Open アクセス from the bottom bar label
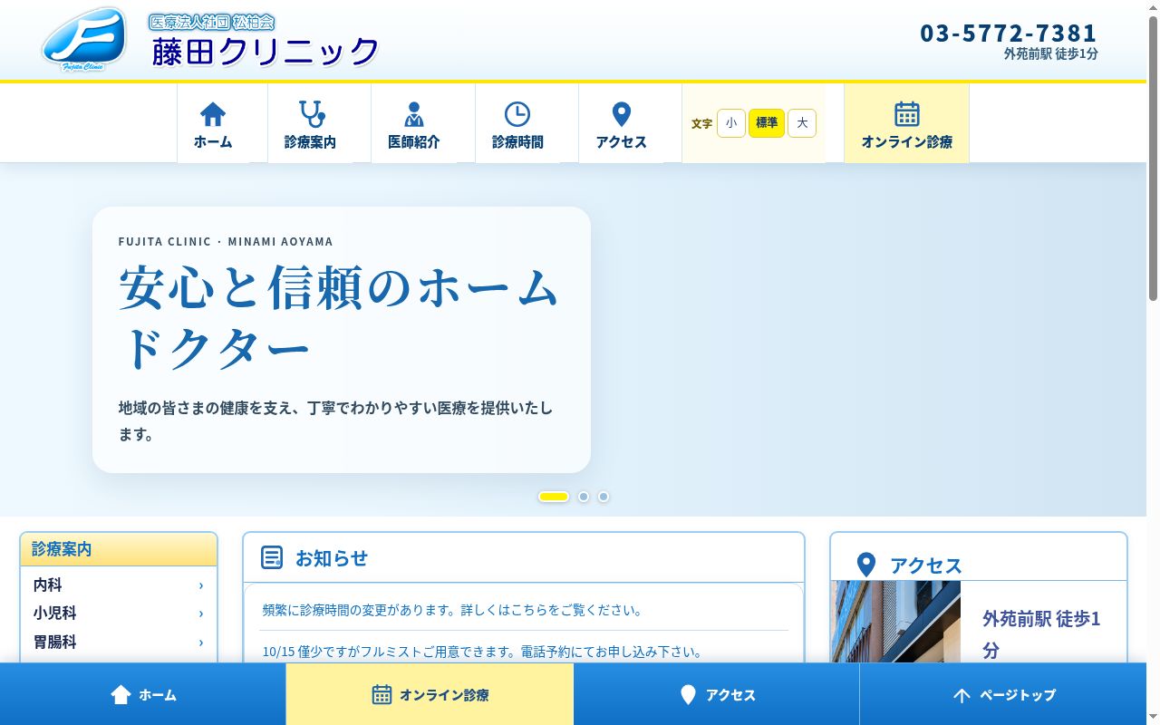Screen dimensions: 1160x725 [730, 695]
